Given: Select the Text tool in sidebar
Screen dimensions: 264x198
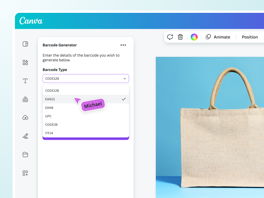Looking at the screenshot, I should coord(25,81).
